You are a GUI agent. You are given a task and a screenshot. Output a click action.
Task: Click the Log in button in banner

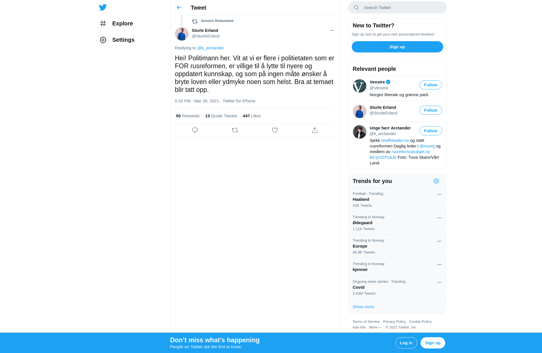click(x=406, y=343)
